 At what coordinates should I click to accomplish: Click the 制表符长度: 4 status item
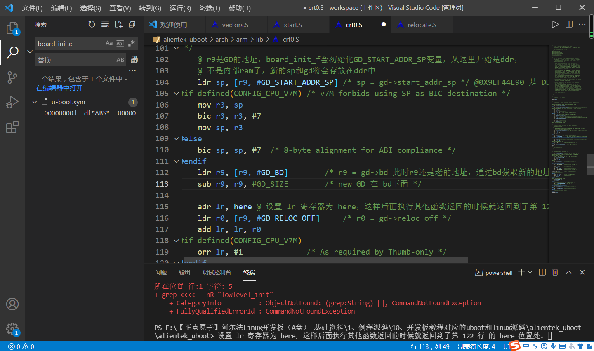pos(476,346)
